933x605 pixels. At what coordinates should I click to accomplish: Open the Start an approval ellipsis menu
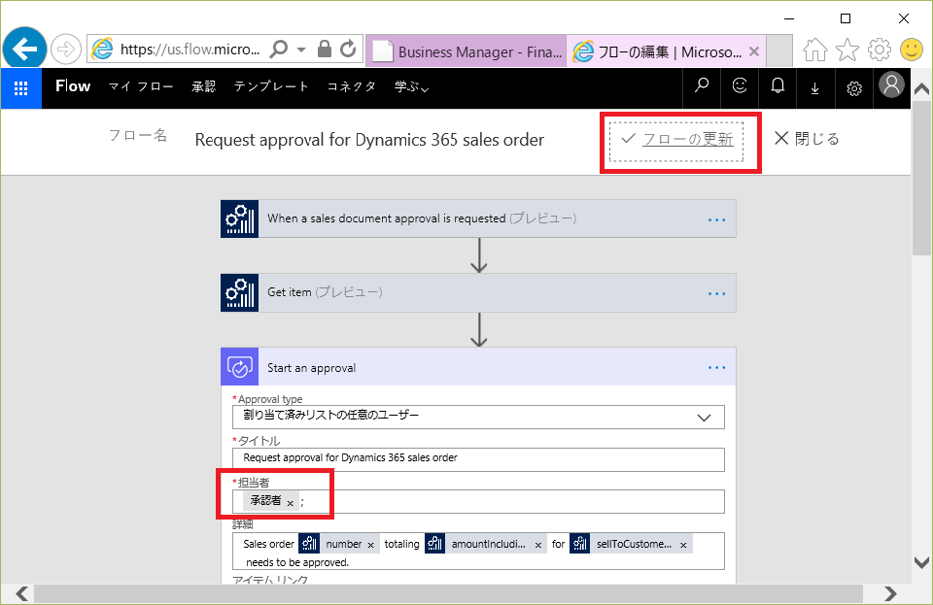pyautogui.click(x=717, y=368)
